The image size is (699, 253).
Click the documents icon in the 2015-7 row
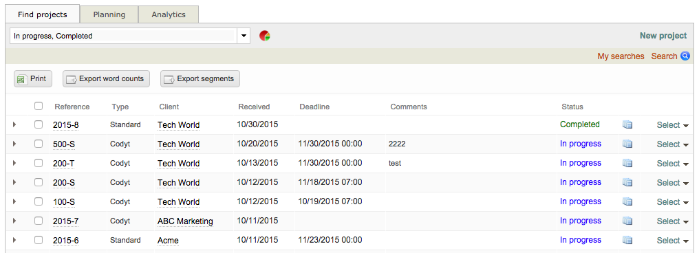point(627,221)
